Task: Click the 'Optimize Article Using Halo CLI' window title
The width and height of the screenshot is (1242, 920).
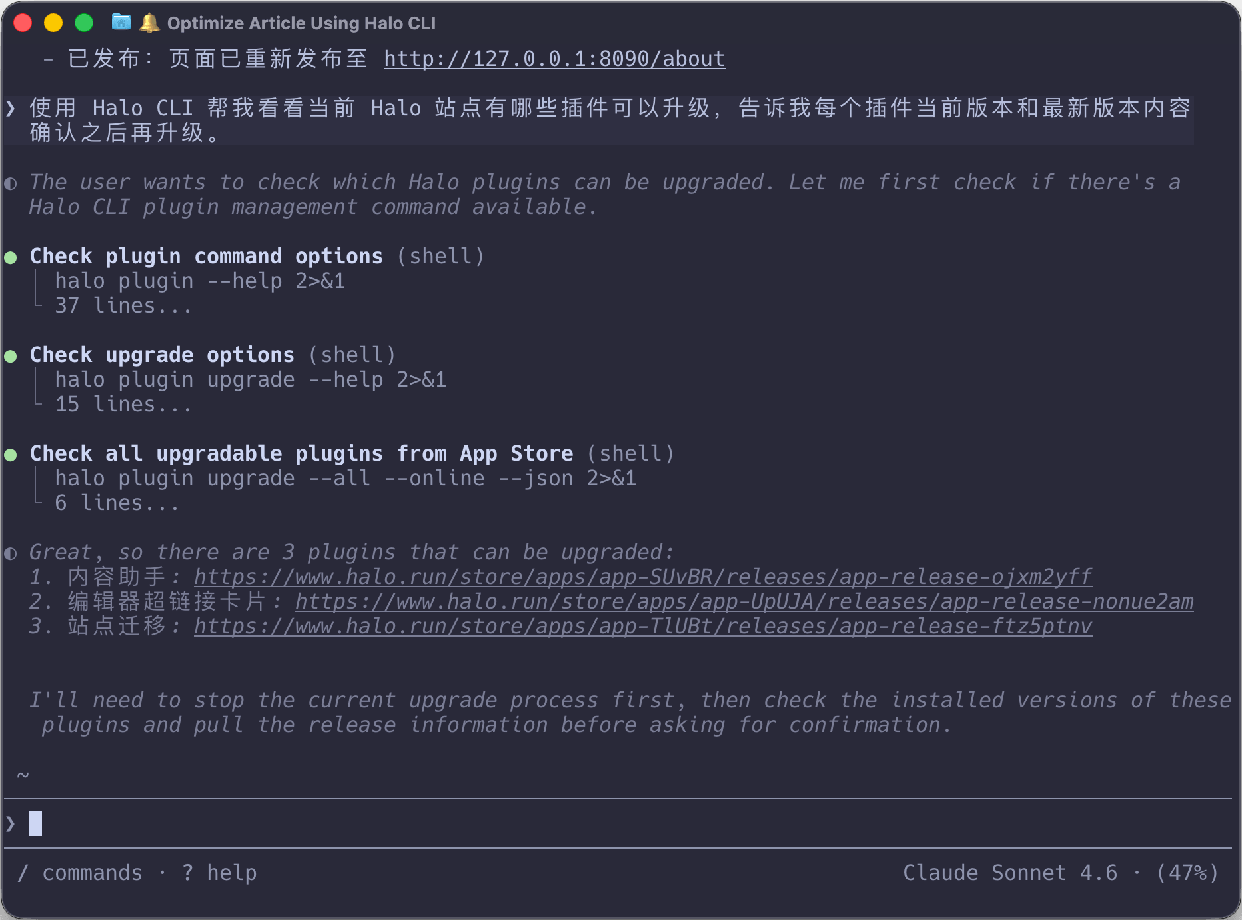Action: pos(301,23)
